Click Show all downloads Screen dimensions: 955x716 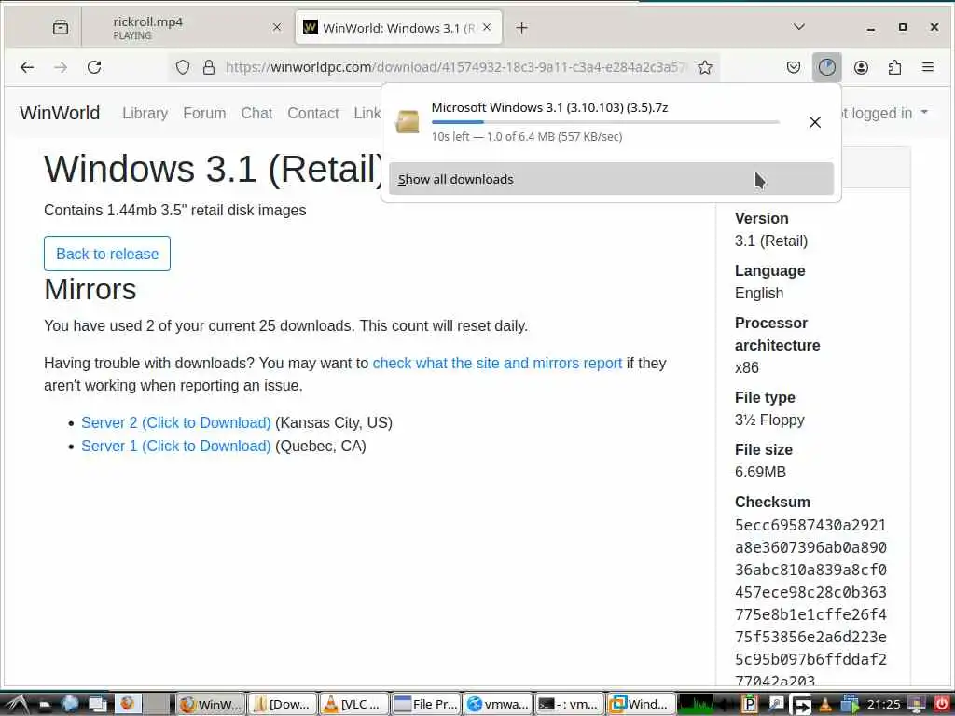tap(611, 179)
